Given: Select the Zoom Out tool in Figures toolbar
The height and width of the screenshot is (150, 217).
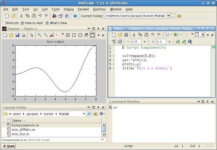Looking at the screenshot, I should click(x=46, y=35).
